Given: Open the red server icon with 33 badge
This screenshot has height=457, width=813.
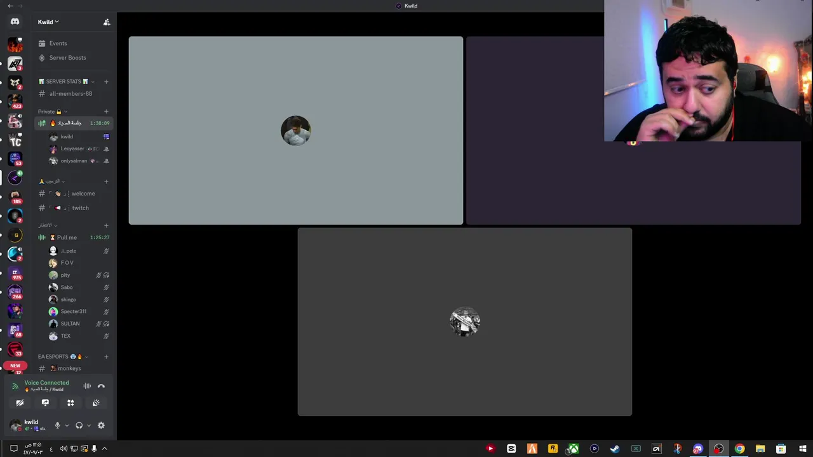Looking at the screenshot, I should click(15, 348).
